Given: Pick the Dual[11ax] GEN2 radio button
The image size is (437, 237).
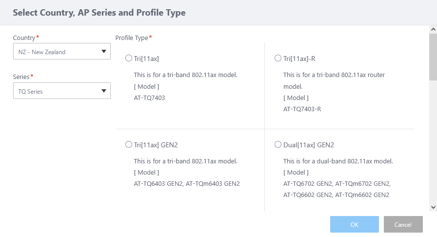Looking at the screenshot, I should (278, 145).
